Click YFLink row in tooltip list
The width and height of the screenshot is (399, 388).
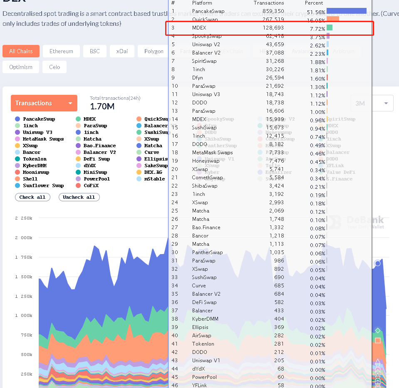[x=270, y=385]
